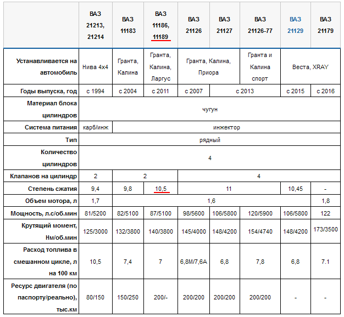344x317 pixels.
Task: Click the 122 power cell
Action: point(325,213)
